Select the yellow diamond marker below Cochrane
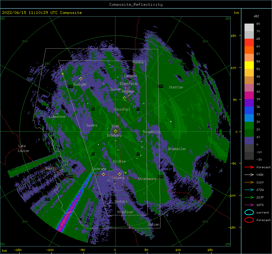The width and height of the screenshot is (272, 254). pyautogui.click(x=103, y=174)
